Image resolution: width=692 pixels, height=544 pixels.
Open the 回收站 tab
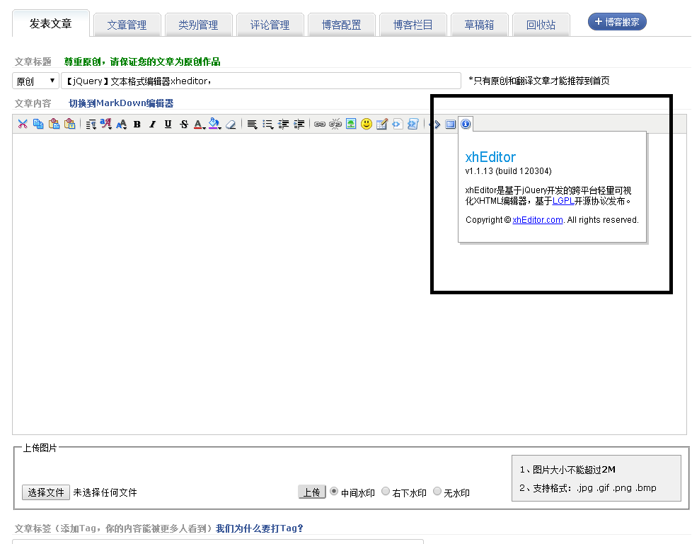(x=541, y=25)
